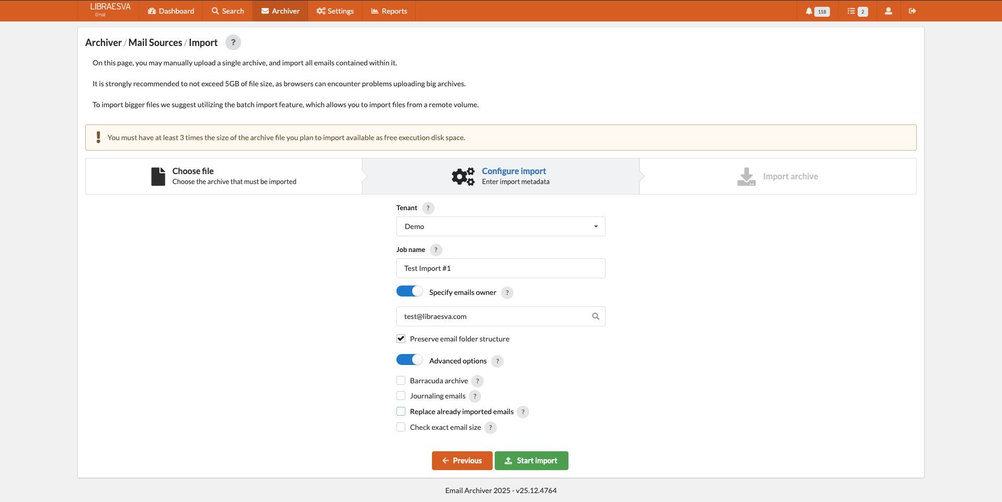Toggle the Advanced options switch
Screen dimensions: 1002x502
(409, 360)
